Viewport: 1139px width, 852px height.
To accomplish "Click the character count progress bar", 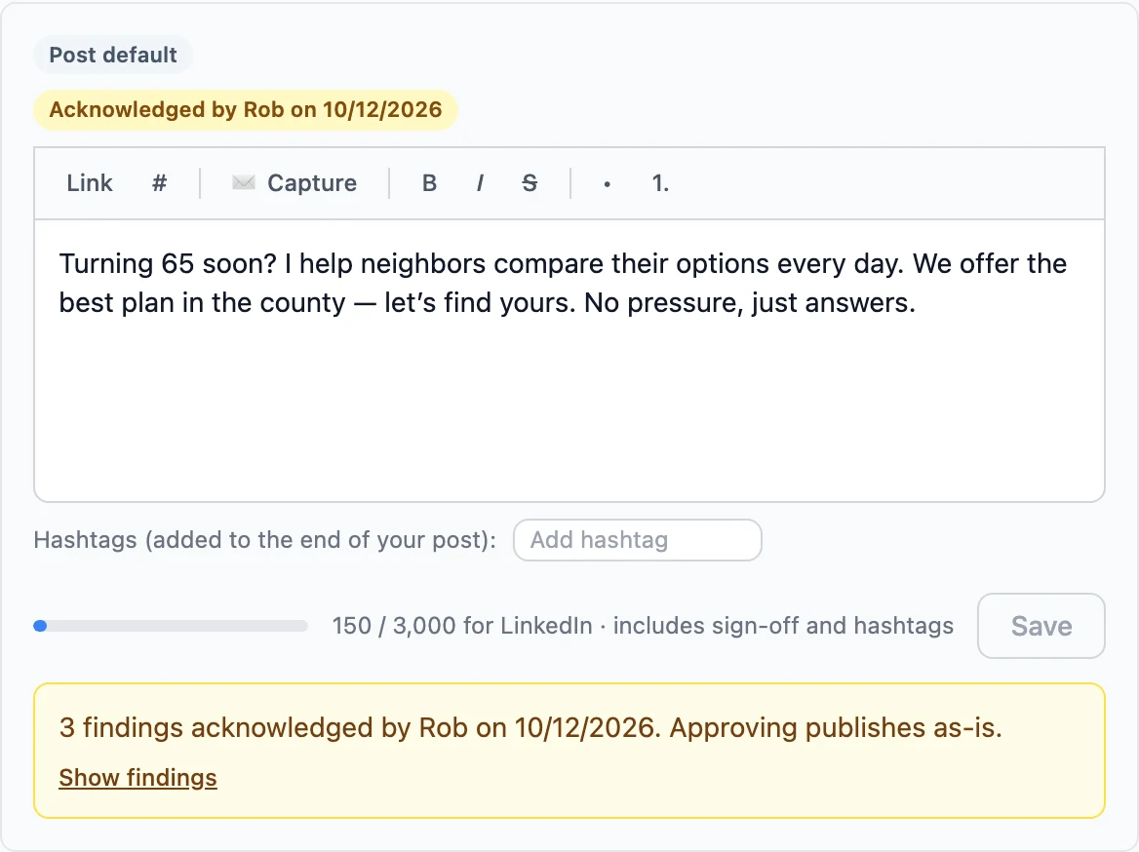I will coord(171,626).
